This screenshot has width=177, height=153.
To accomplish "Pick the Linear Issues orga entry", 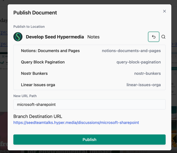I will pos(38,85).
